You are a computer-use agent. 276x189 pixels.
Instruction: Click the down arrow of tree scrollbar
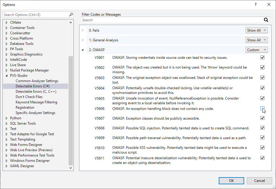coord(71,168)
